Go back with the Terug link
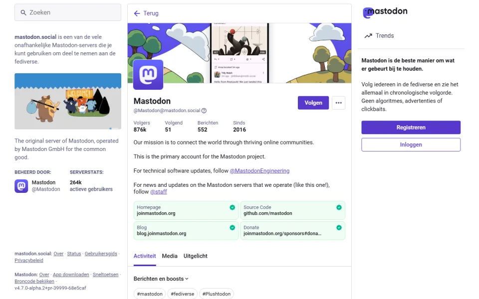 146,13
